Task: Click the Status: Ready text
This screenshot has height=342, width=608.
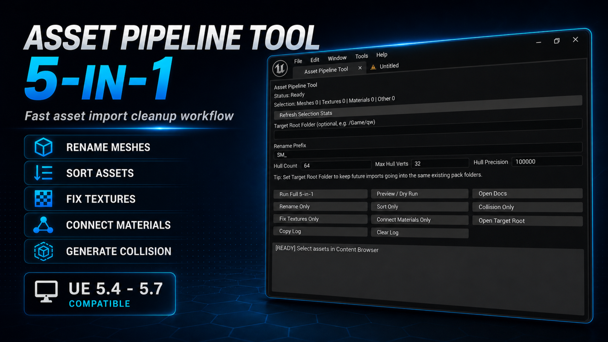Action: pyautogui.click(x=289, y=95)
